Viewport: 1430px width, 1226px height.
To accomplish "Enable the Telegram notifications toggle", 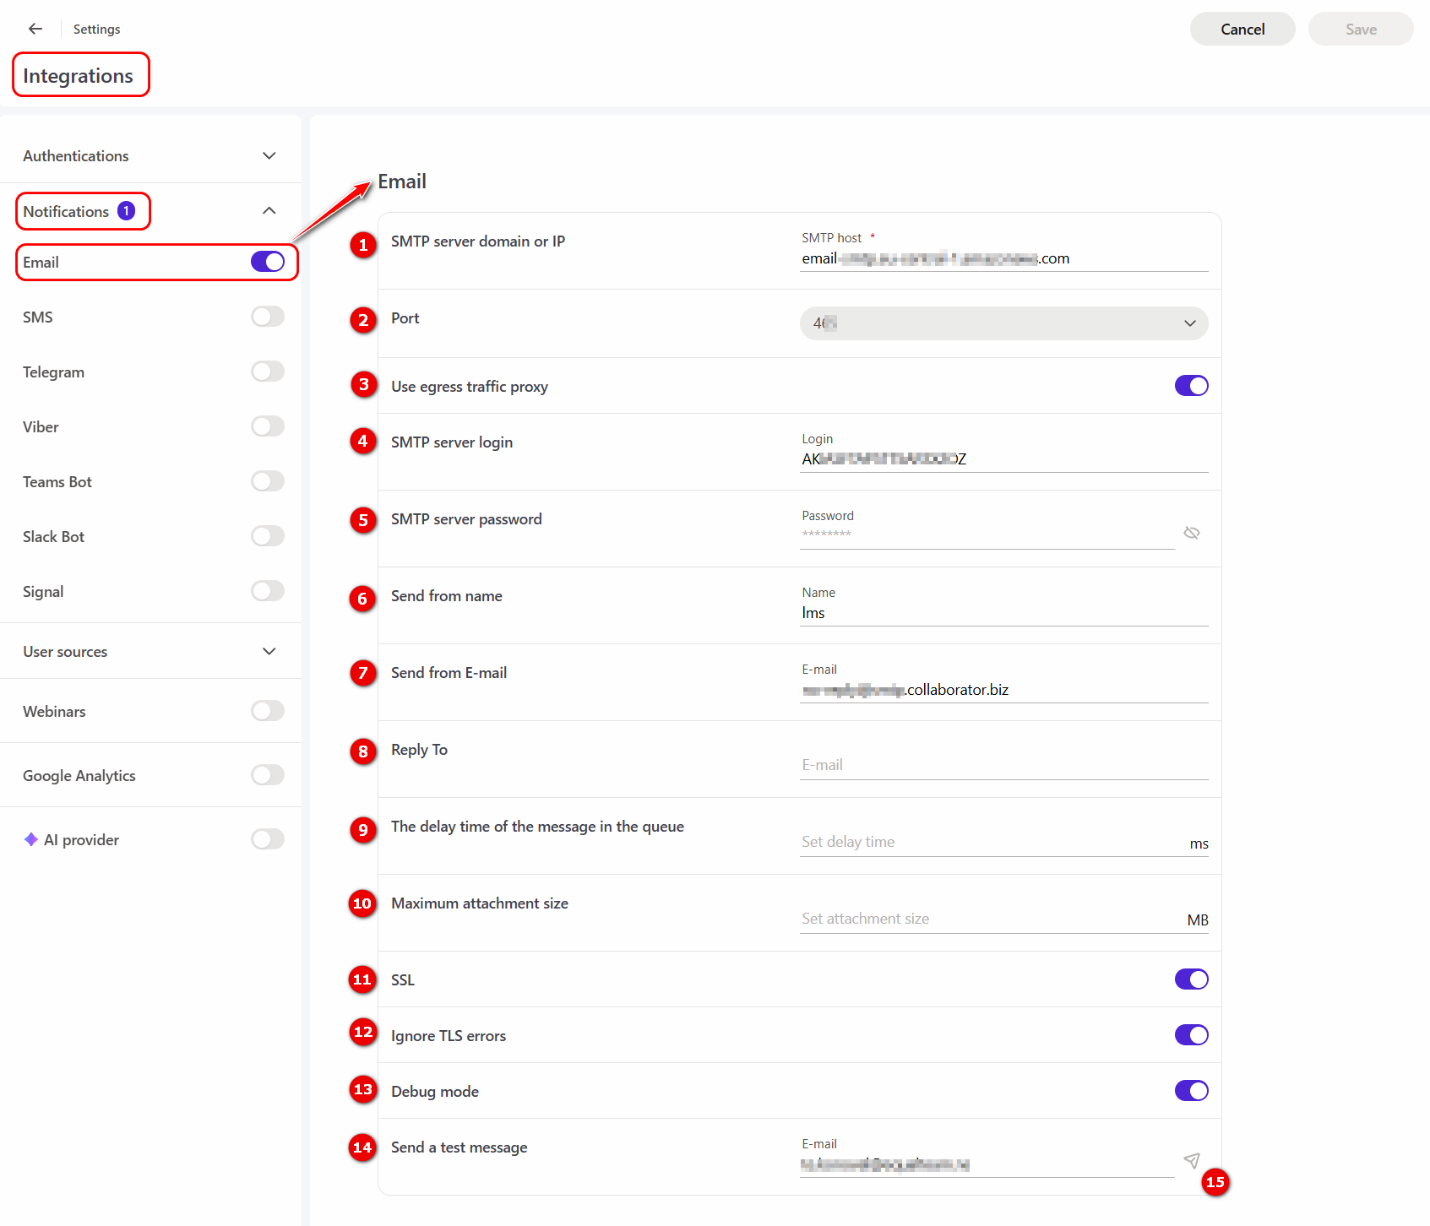I will click(x=267, y=372).
